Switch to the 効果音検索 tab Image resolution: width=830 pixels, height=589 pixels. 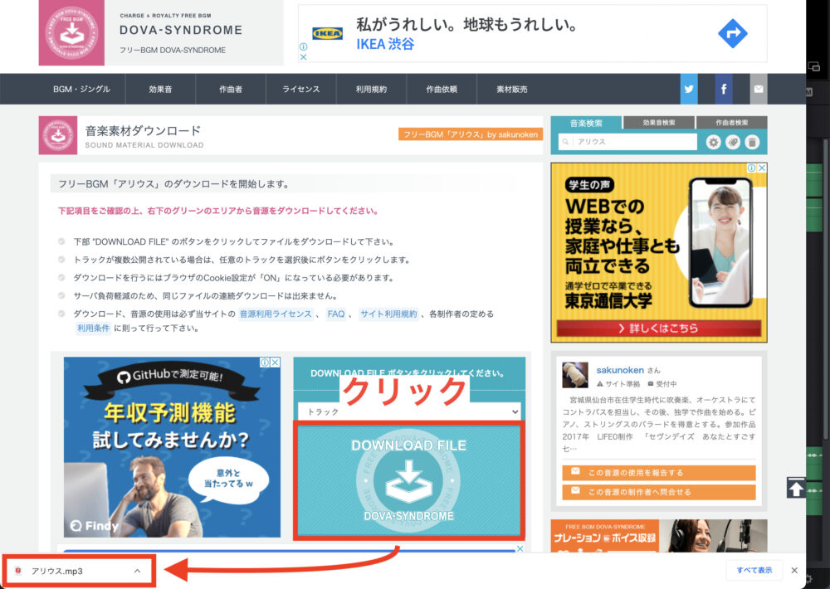(658, 122)
